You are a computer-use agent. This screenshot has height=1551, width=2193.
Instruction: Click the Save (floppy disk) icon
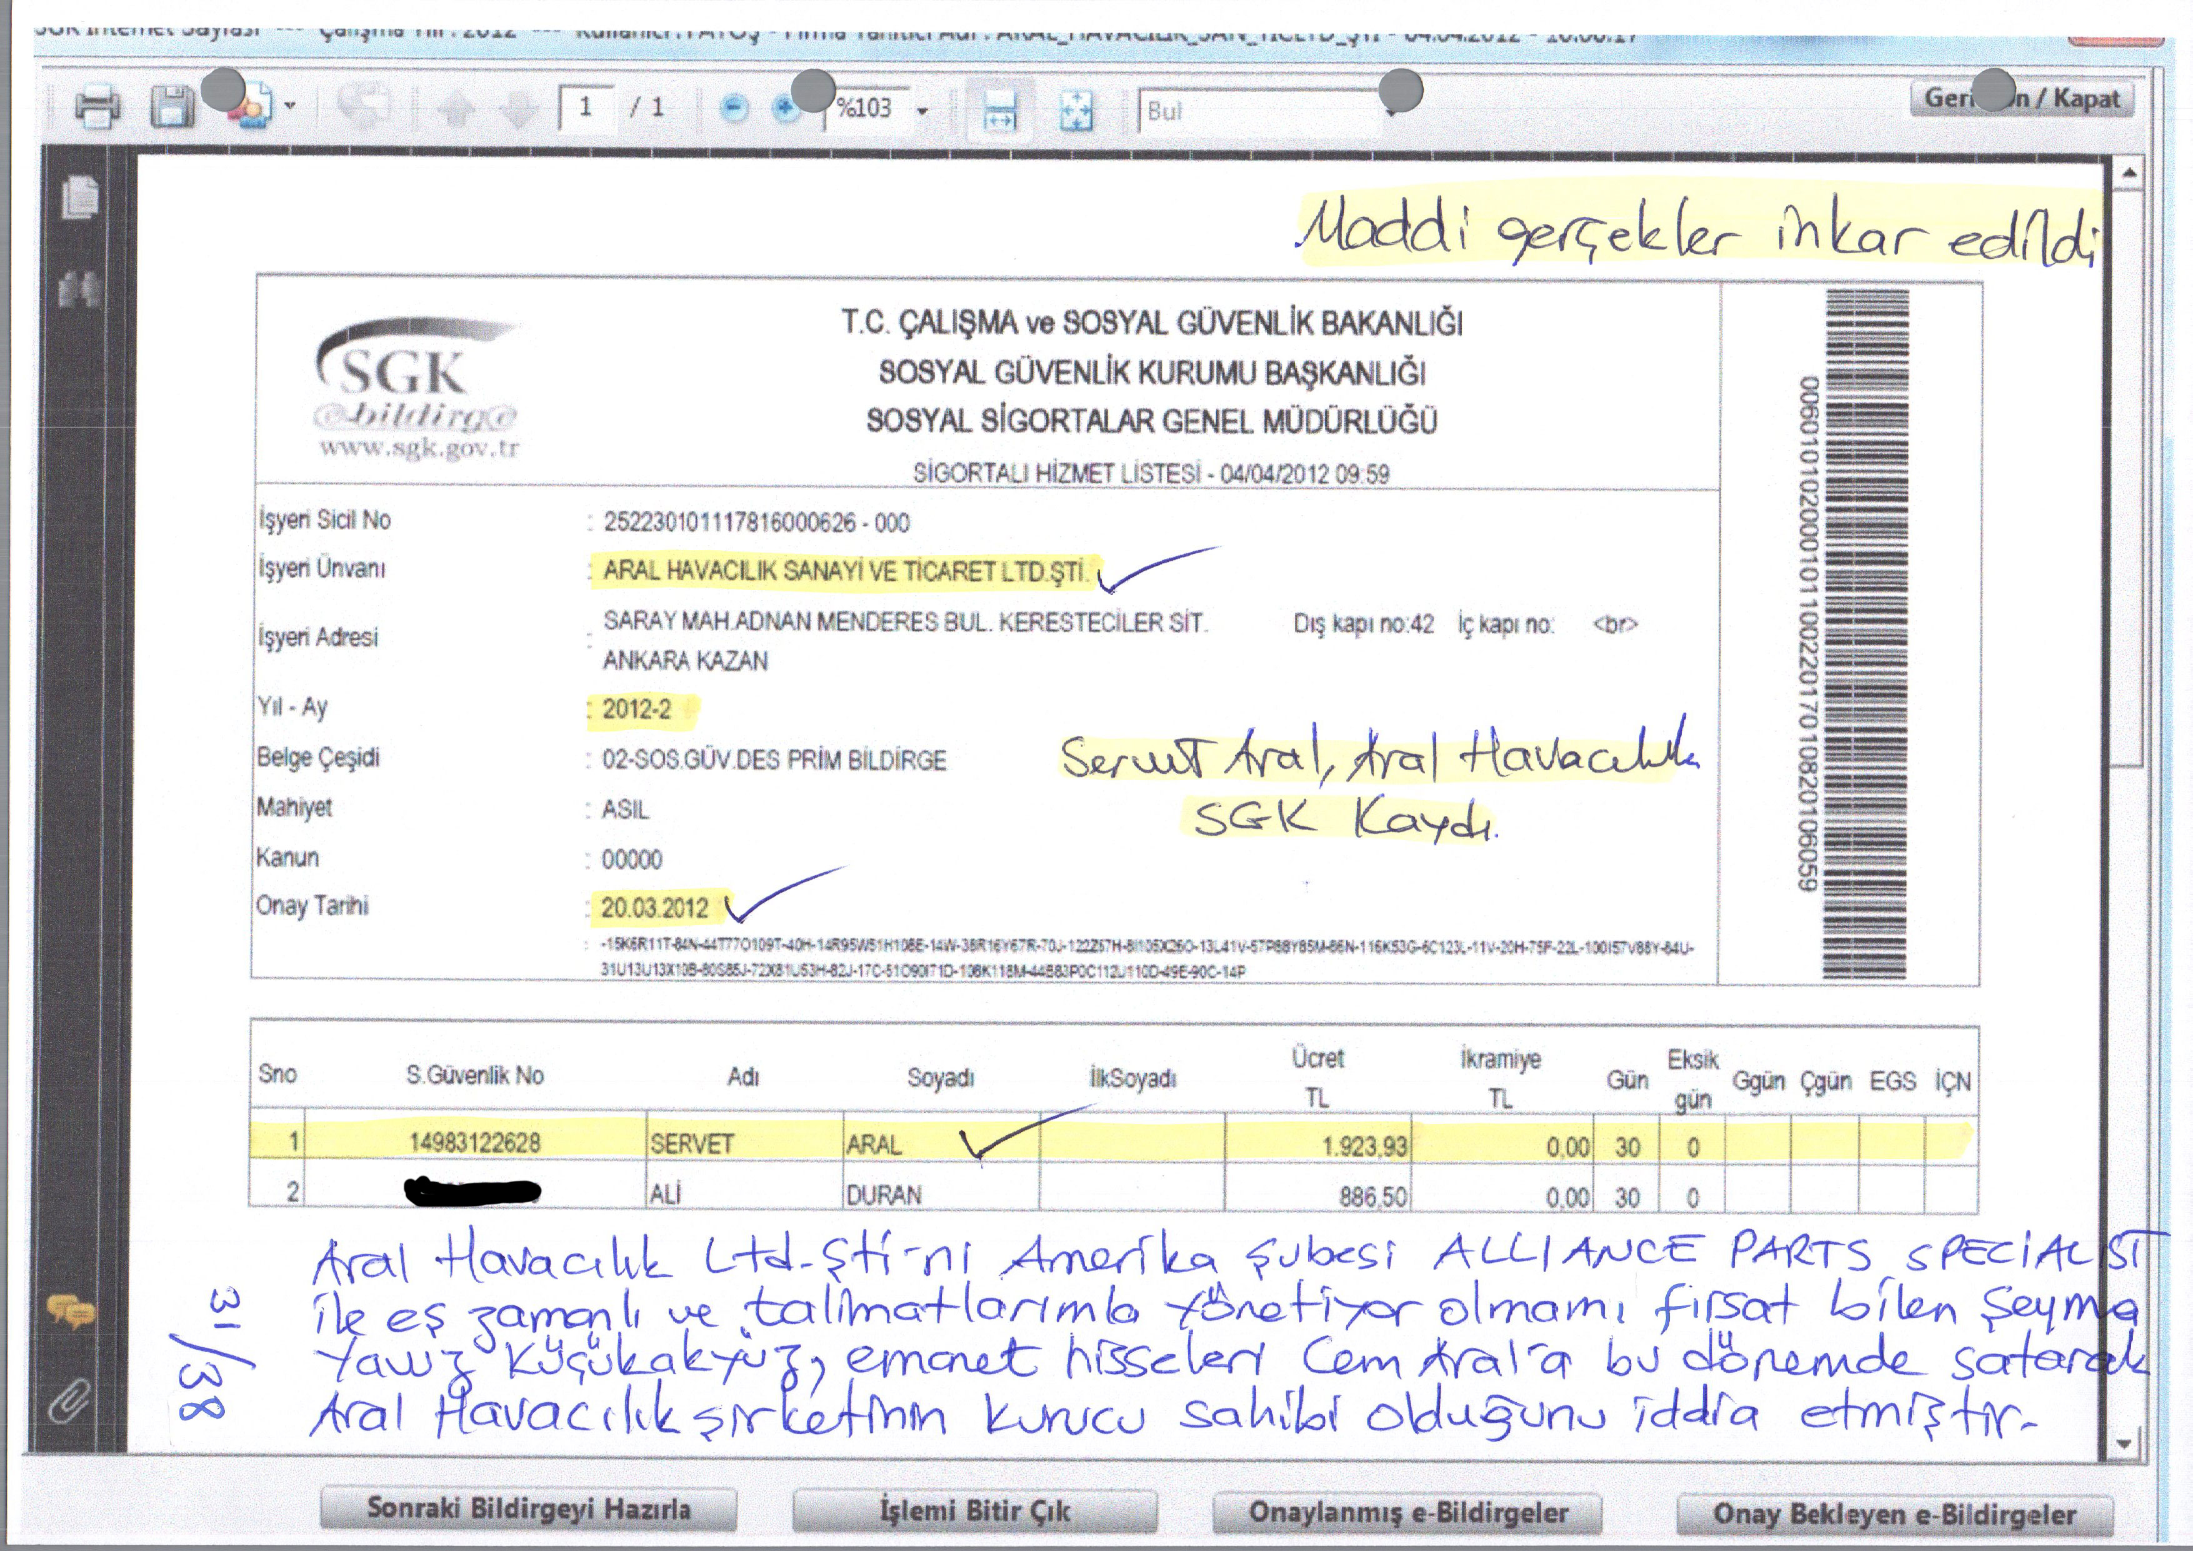(x=172, y=106)
